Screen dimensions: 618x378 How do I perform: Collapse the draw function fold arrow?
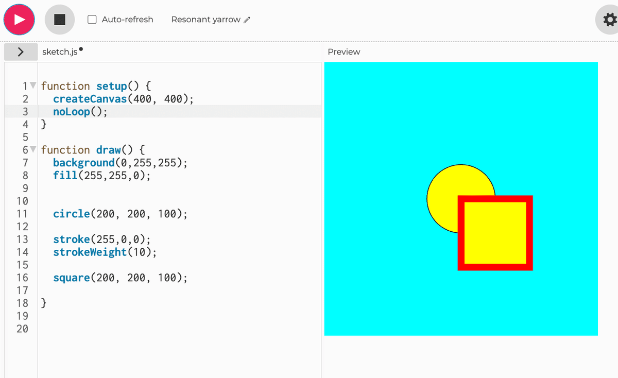coord(33,149)
